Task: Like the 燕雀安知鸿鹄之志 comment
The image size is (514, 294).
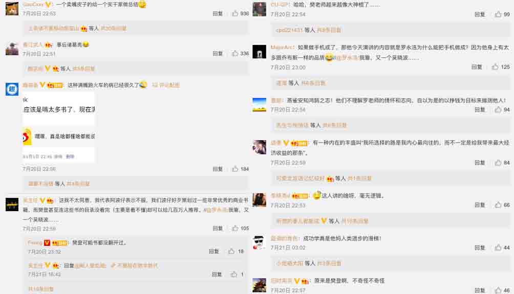Action: 498,109
